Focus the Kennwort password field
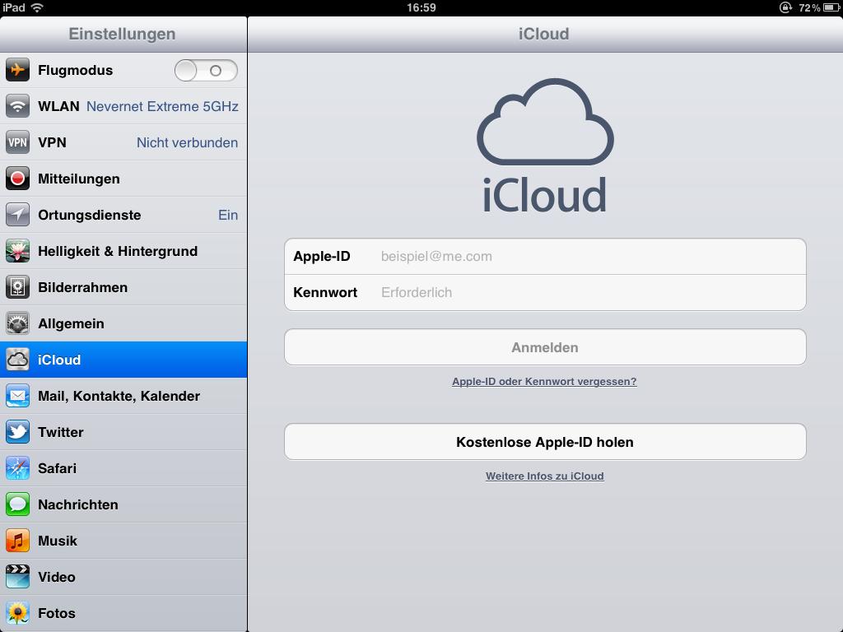This screenshot has height=632, width=843. tap(545, 292)
